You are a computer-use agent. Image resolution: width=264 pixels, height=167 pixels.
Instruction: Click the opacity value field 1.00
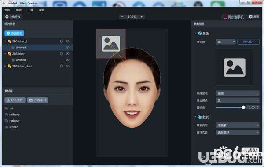252,108
